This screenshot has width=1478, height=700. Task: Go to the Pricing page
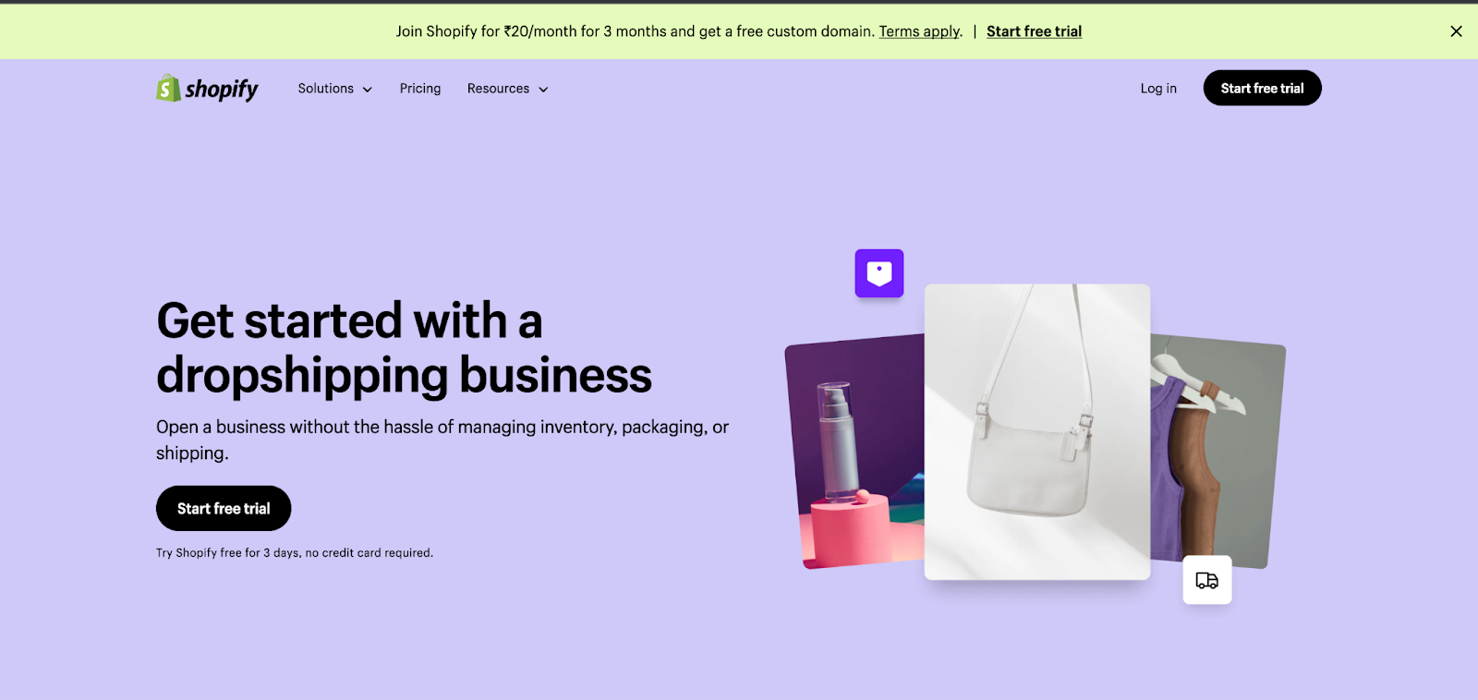point(420,89)
